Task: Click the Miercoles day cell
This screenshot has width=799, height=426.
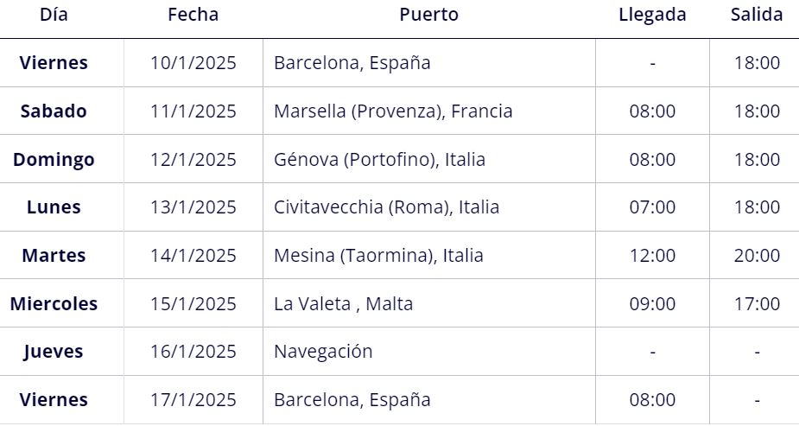Action: pos(54,303)
